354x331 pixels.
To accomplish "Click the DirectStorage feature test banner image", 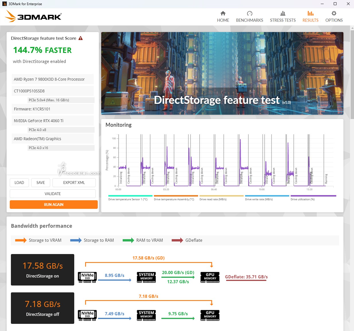I will [x=222, y=73].
